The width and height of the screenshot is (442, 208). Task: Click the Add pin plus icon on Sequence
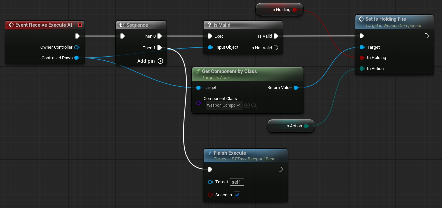tap(160, 61)
